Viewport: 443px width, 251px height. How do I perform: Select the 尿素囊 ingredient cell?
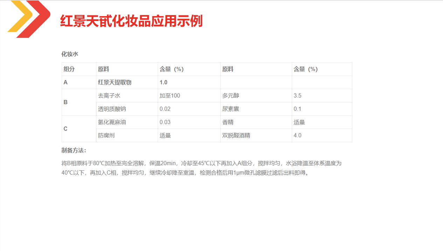(x=231, y=109)
